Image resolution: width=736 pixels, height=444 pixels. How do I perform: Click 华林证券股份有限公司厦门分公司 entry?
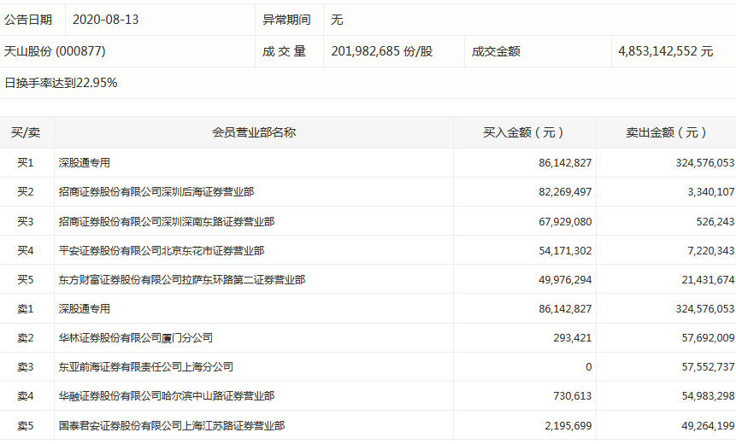135,337
